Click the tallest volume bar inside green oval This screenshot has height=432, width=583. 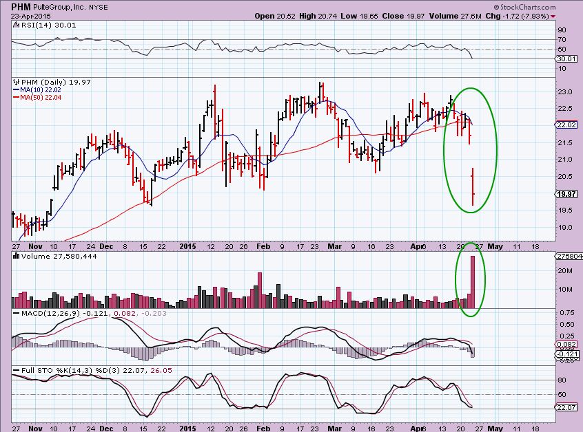click(x=473, y=281)
